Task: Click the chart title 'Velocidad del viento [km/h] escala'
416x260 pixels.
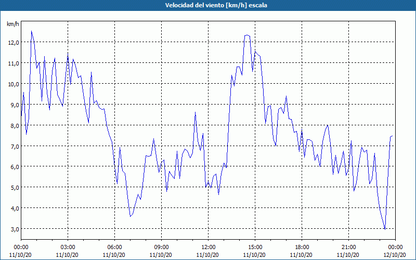Action: point(216,5)
